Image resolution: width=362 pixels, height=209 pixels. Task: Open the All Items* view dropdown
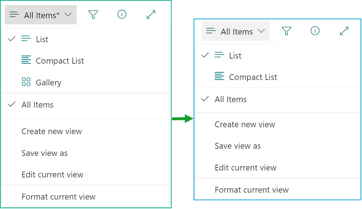(40, 15)
